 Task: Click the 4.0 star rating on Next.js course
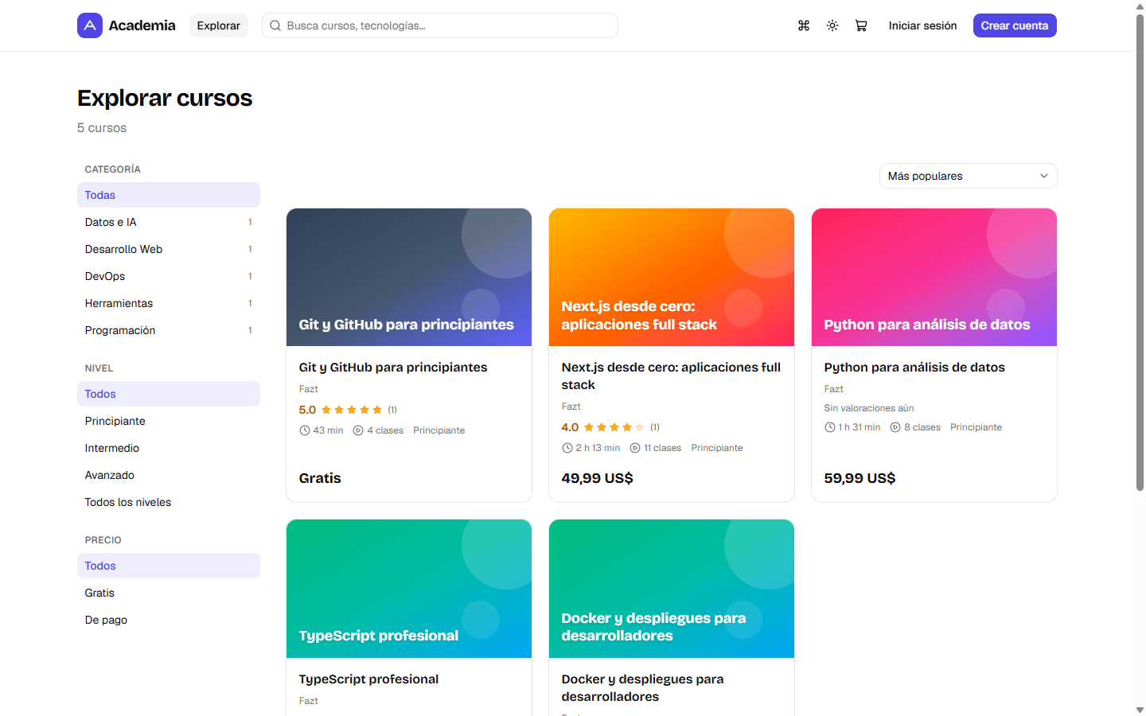610,427
